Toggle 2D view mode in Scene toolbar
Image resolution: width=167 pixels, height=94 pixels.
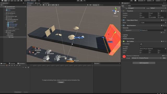[40, 5]
